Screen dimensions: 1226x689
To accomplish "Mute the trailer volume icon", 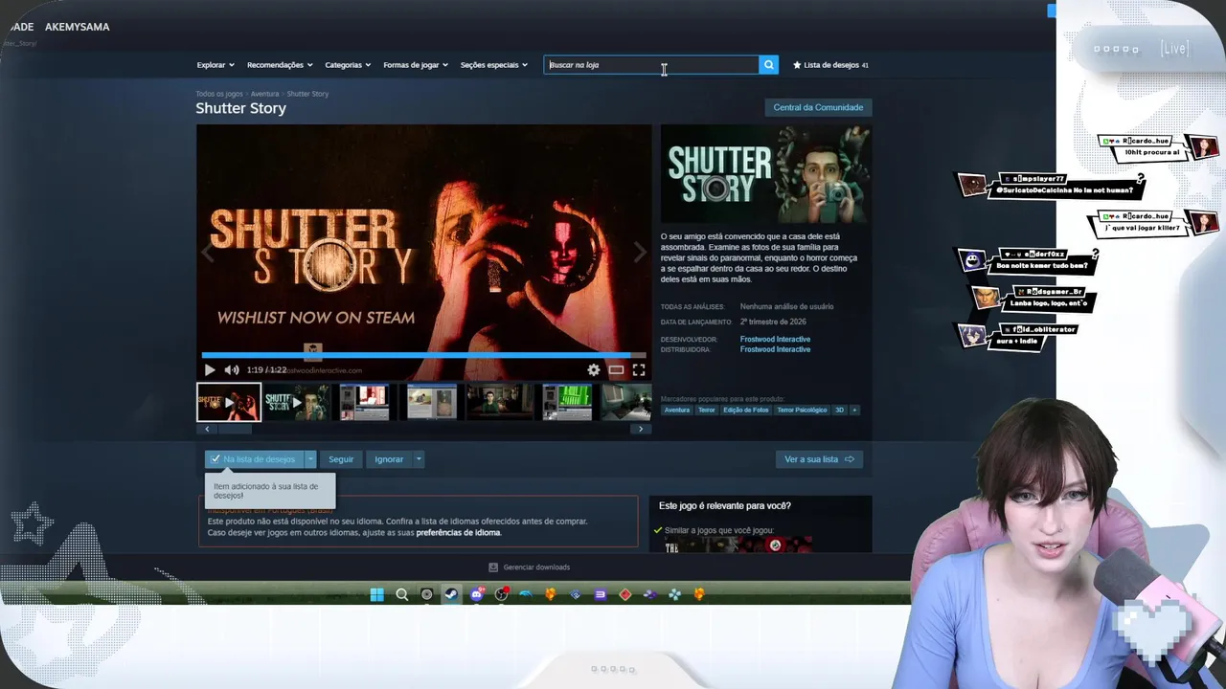I will point(232,370).
